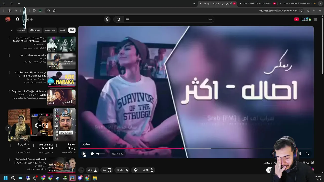The image size is (324, 182).
Task: Go back with the browser back arrow
Action: pyautogui.click(x=320, y=11)
